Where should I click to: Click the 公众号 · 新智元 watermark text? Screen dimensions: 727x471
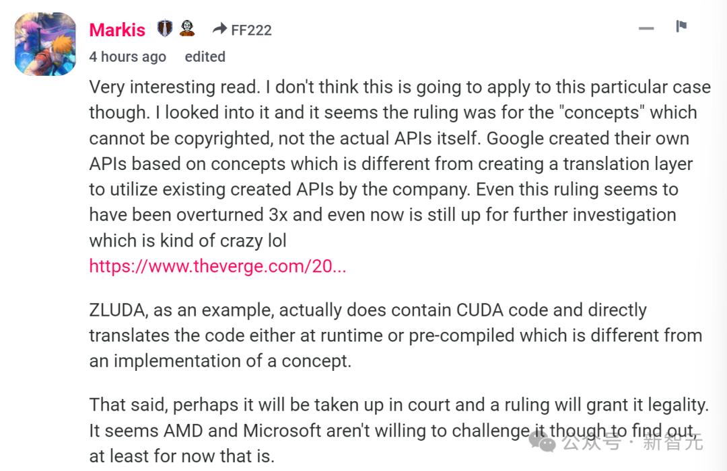coord(632,442)
